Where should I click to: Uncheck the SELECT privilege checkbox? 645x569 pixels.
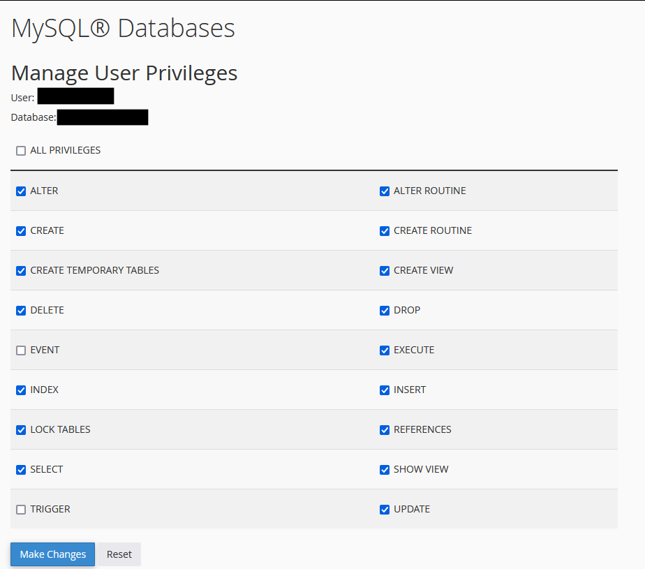coord(21,470)
